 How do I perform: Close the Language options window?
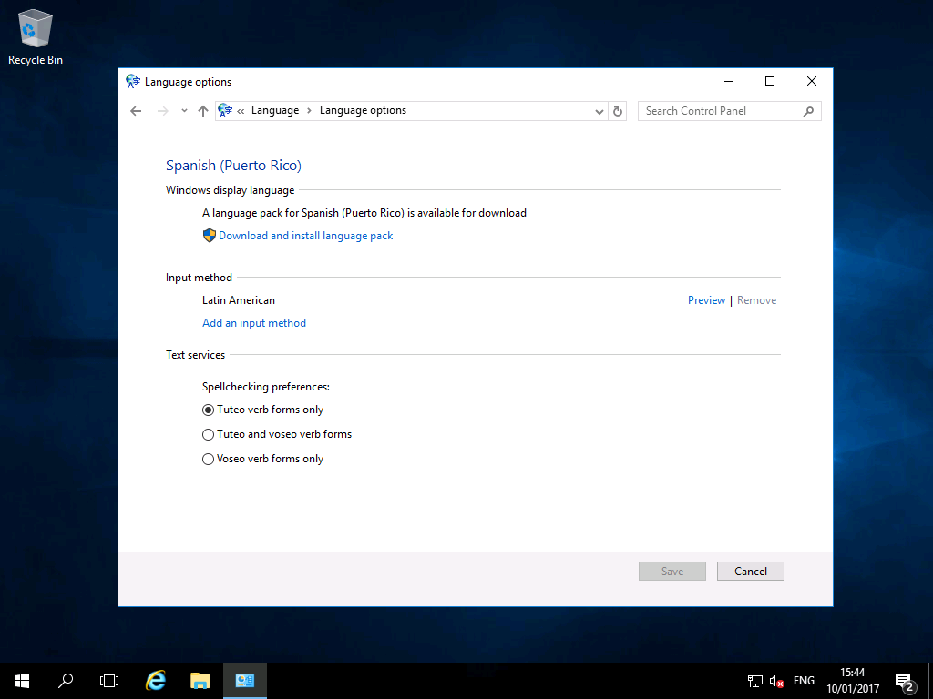pyautogui.click(x=812, y=81)
